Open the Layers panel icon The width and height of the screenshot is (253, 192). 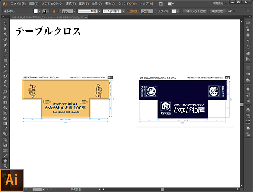pyautogui.click(x=248, y=110)
